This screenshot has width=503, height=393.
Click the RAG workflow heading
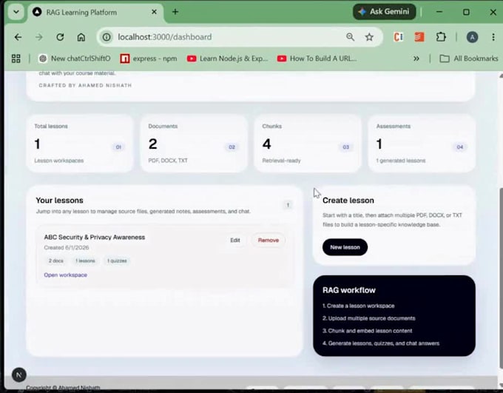tap(348, 290)
